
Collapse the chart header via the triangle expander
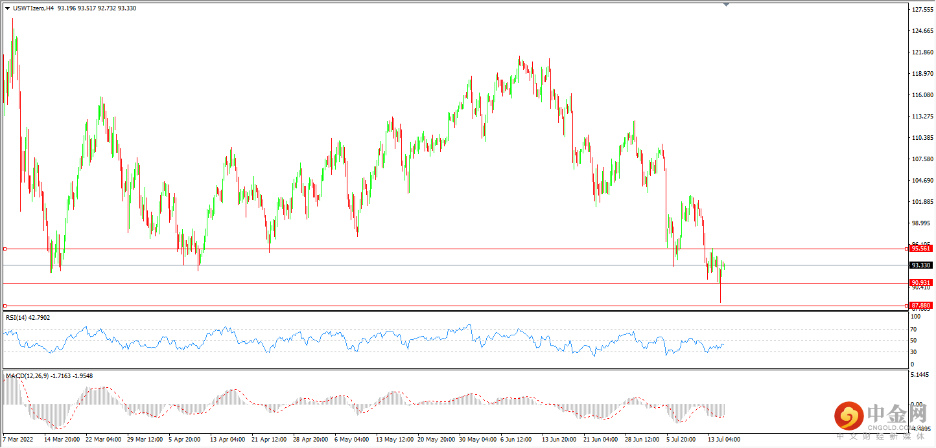coord(7,8)
